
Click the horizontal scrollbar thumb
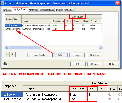point(25,48)
